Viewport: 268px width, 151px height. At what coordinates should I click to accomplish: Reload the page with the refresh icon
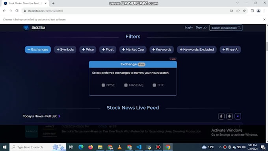pyautogui.click(x=17, y=11)
